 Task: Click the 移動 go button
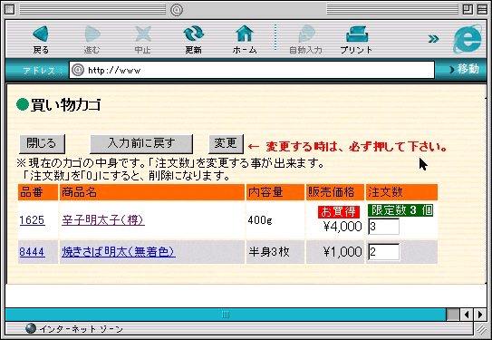point(464,69)
